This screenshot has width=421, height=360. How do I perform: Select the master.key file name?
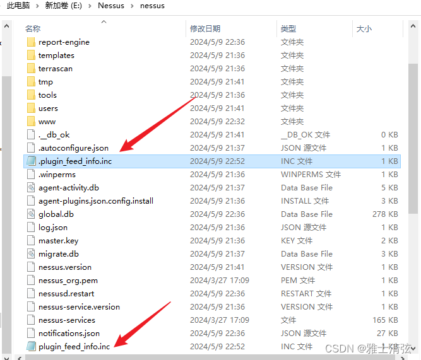[58, 241]
